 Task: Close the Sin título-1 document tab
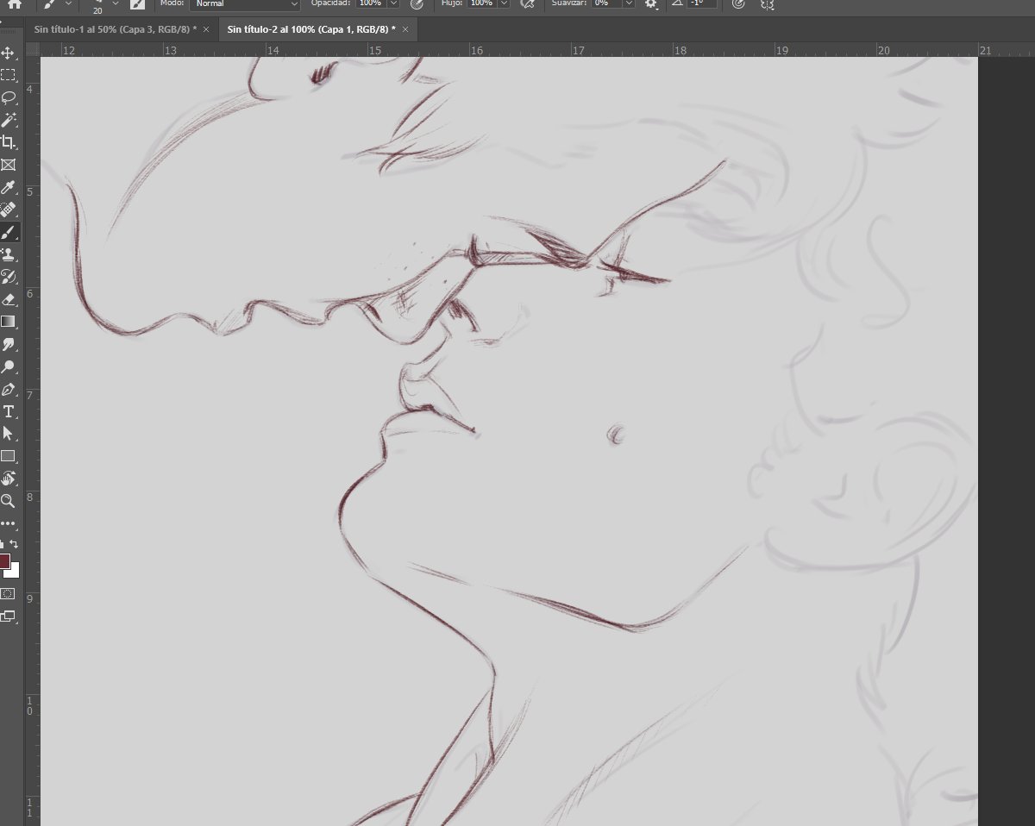[x=206, y=29]
